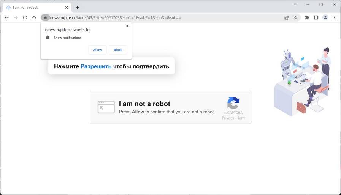Allow notifications for news-rupite.cc
This screenshot has width=341, height=195.
point(97,50)
